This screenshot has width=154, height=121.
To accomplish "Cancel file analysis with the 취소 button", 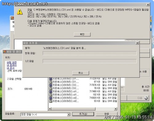I will click(81, 73).
